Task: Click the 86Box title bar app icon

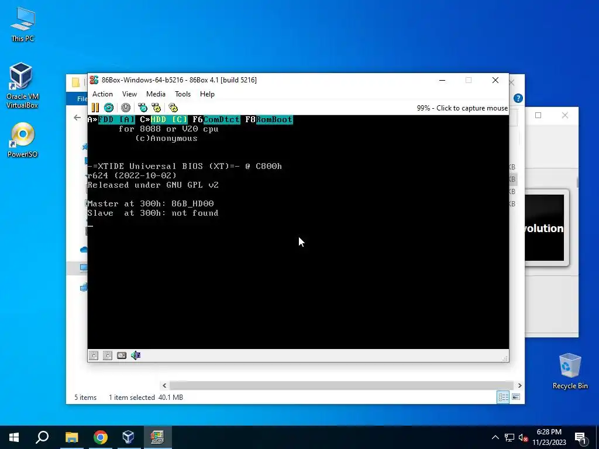Action: click(x=94, y=80)
